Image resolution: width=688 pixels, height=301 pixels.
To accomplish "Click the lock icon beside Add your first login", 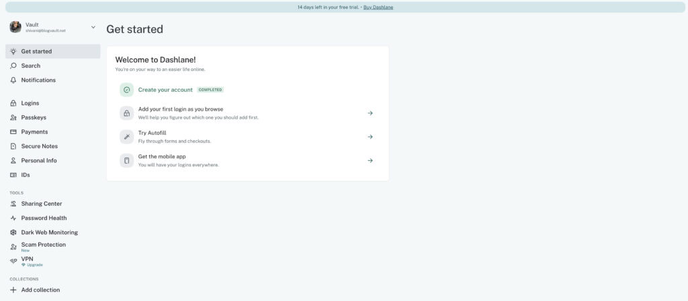I will pos(127,113).
